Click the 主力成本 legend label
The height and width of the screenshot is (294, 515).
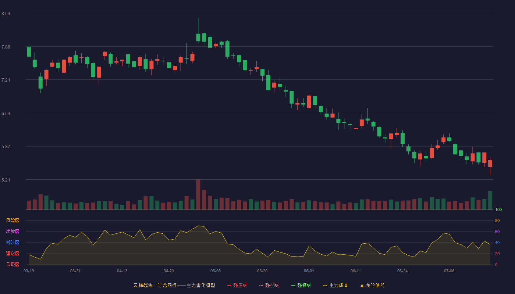(338, 285)
